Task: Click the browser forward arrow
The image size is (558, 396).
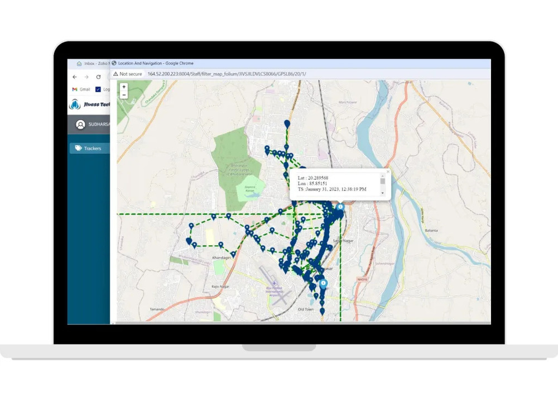Action: [86, 77]
